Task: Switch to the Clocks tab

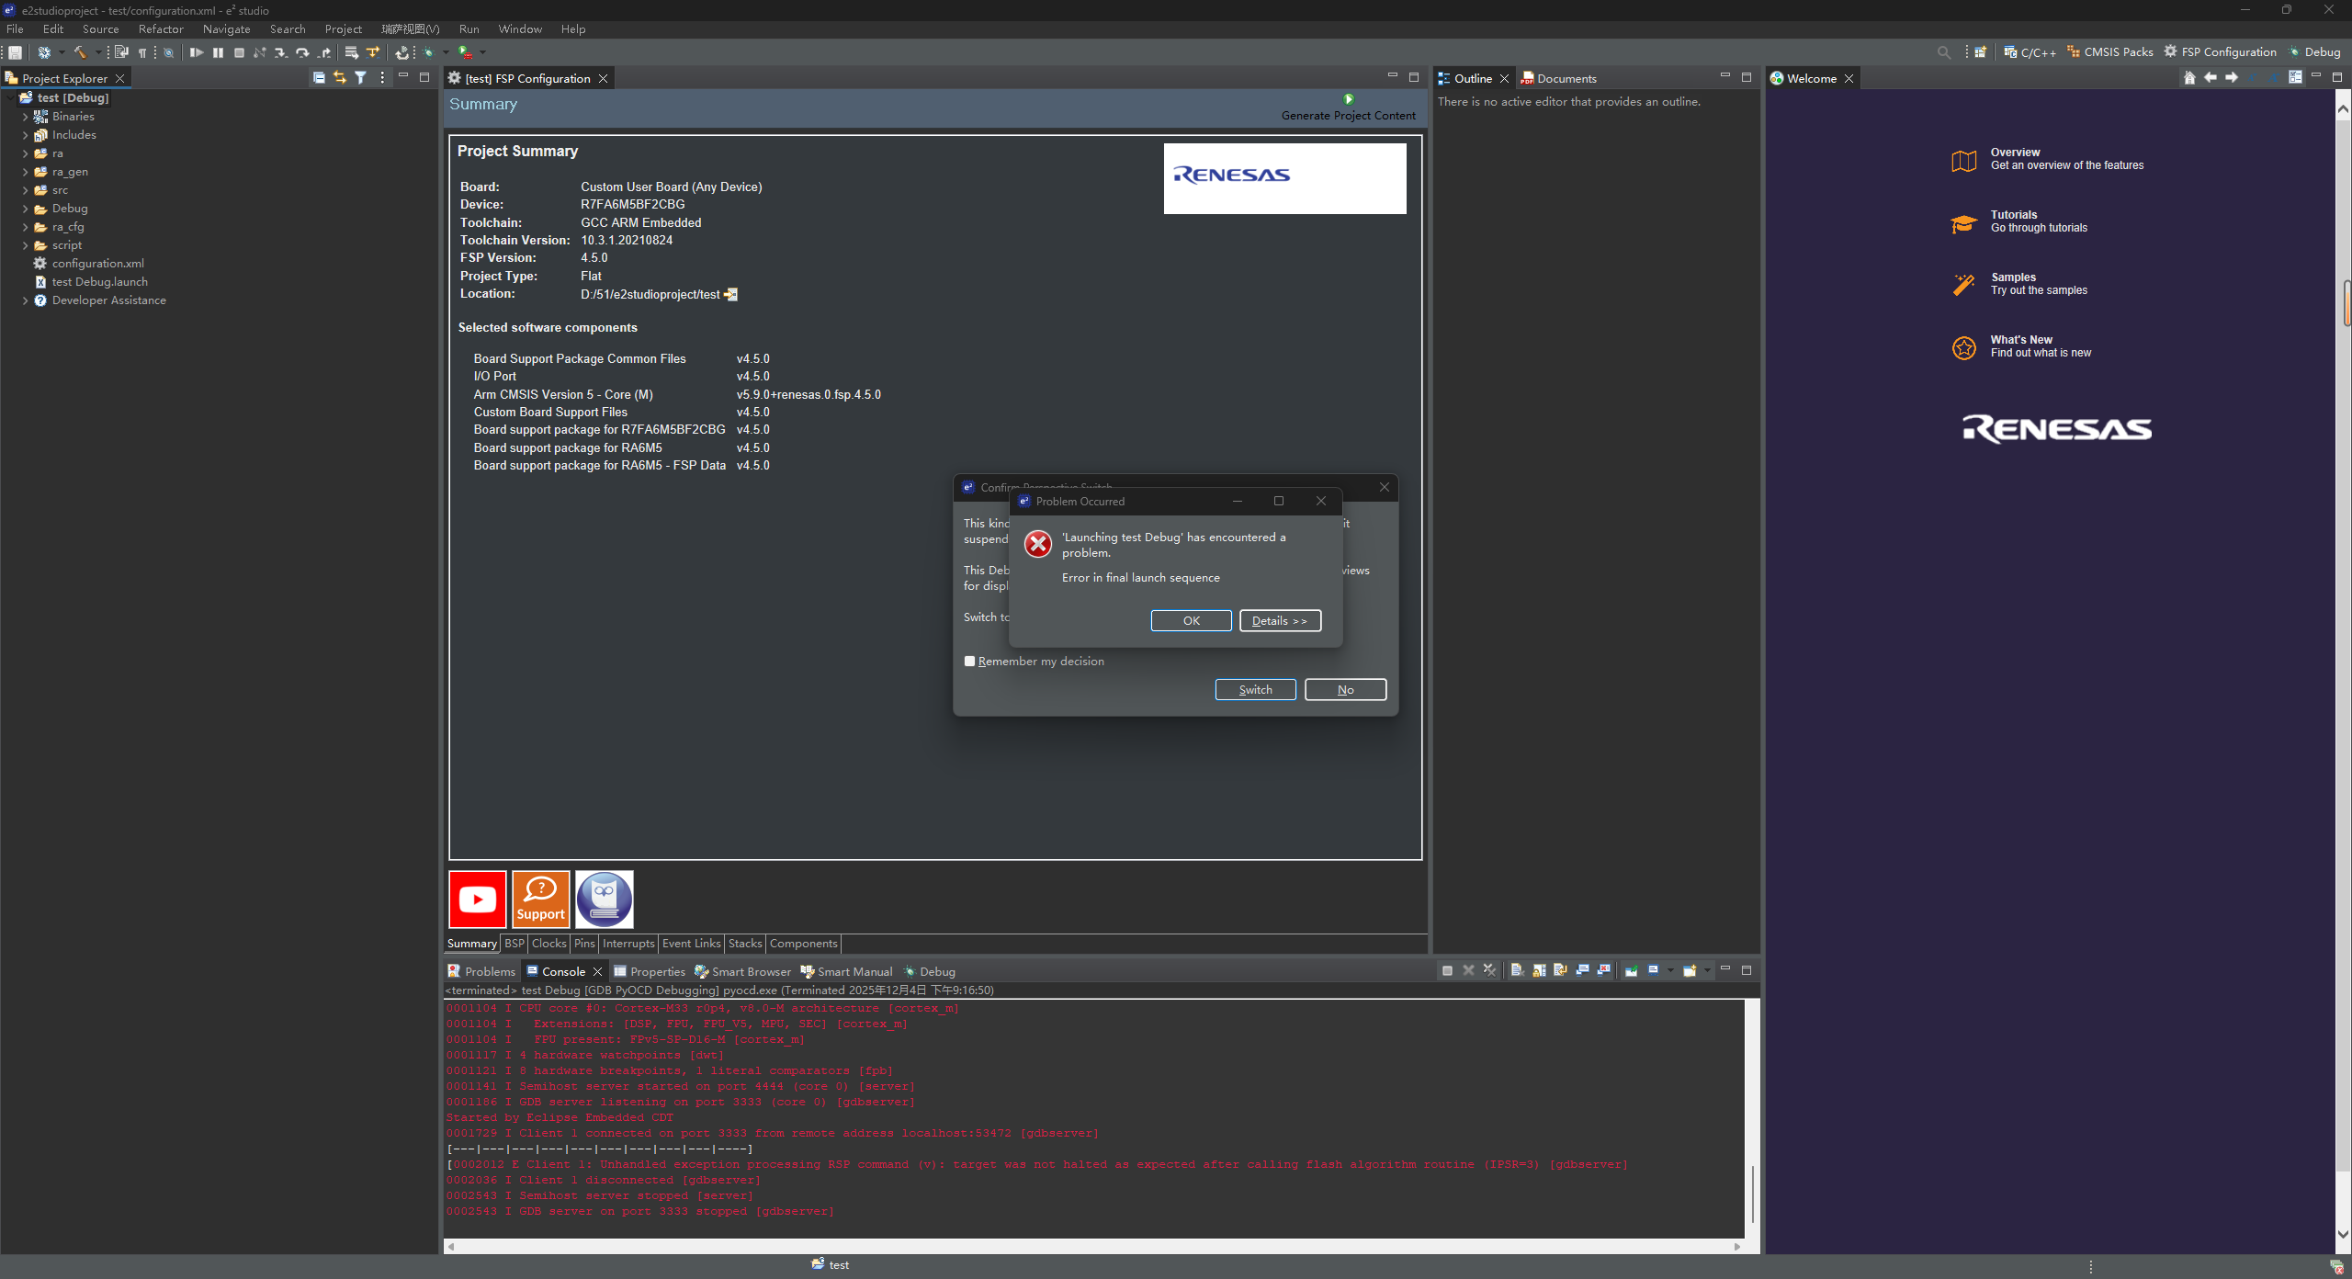Action: (548, 944)
